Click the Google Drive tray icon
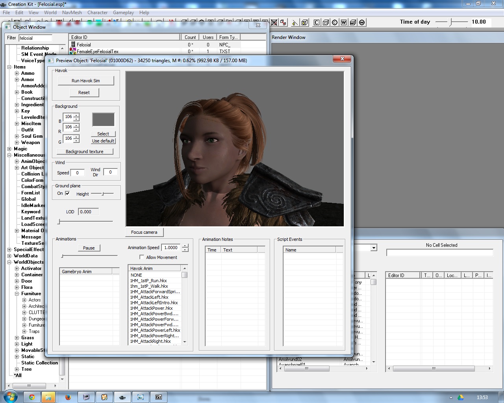This screenshot has width=504, height=403. click(460, 397)
